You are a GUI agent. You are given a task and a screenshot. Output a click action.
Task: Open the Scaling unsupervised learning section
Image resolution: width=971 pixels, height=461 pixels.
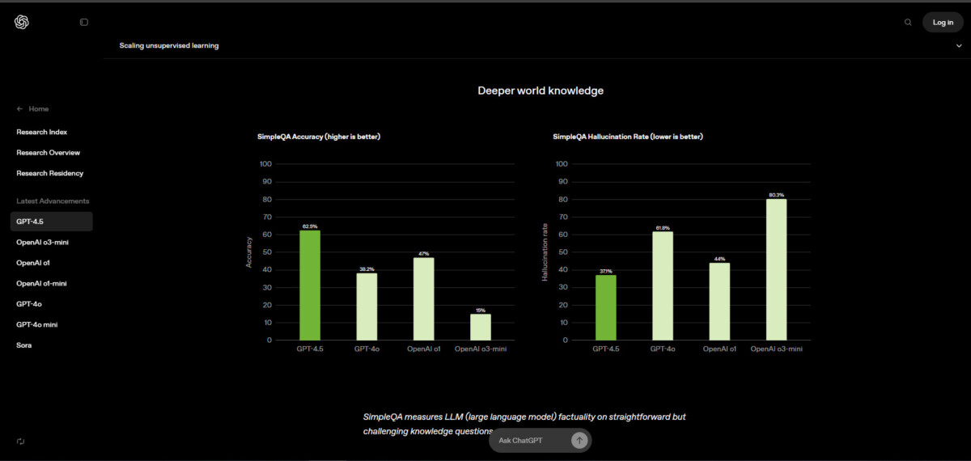point(169,45)
